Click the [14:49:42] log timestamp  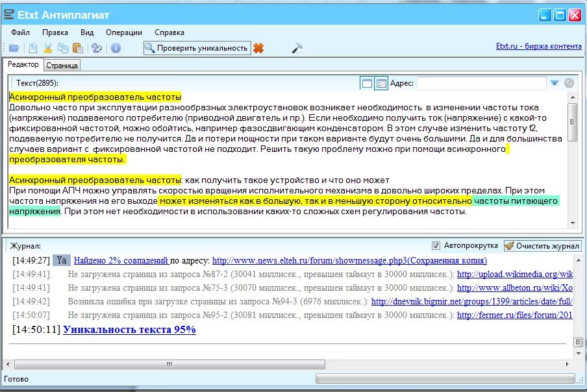31,302
